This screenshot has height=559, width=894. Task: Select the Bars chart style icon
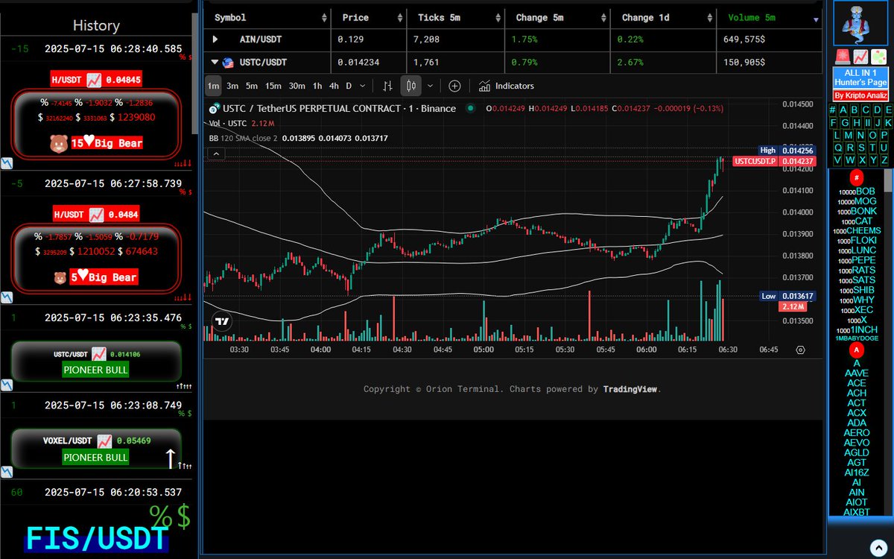click(x=387, y=86)
